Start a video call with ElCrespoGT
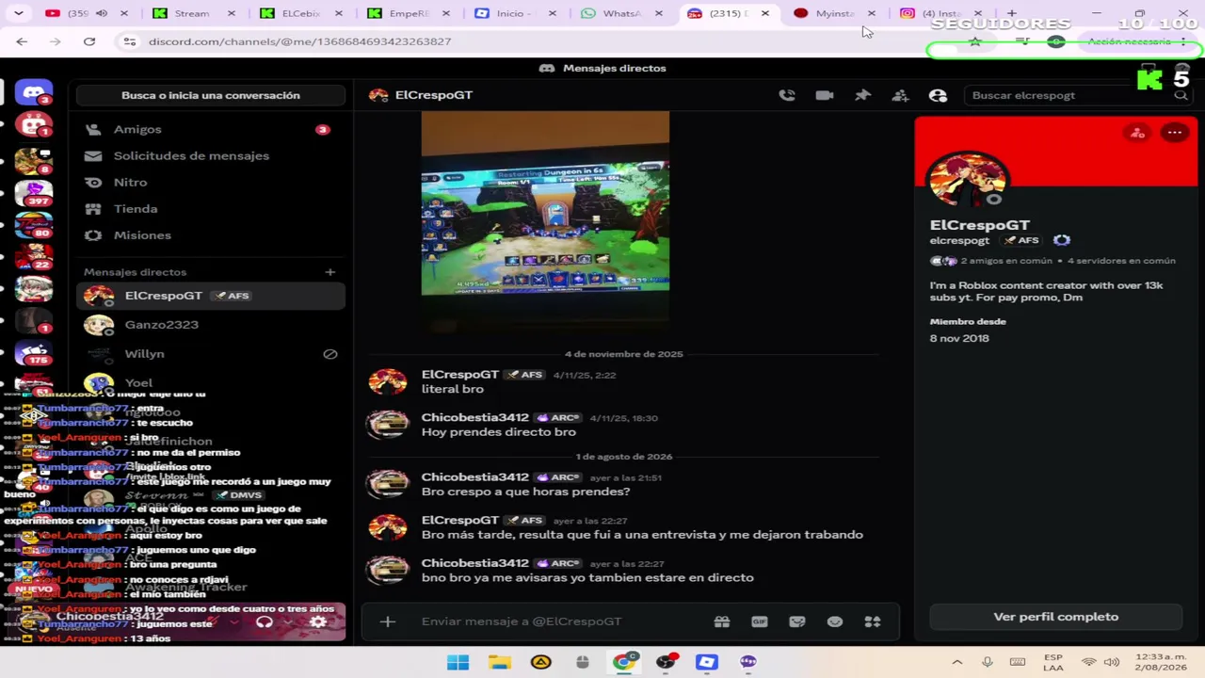1205x678 pixels. (x=825, y=95)
